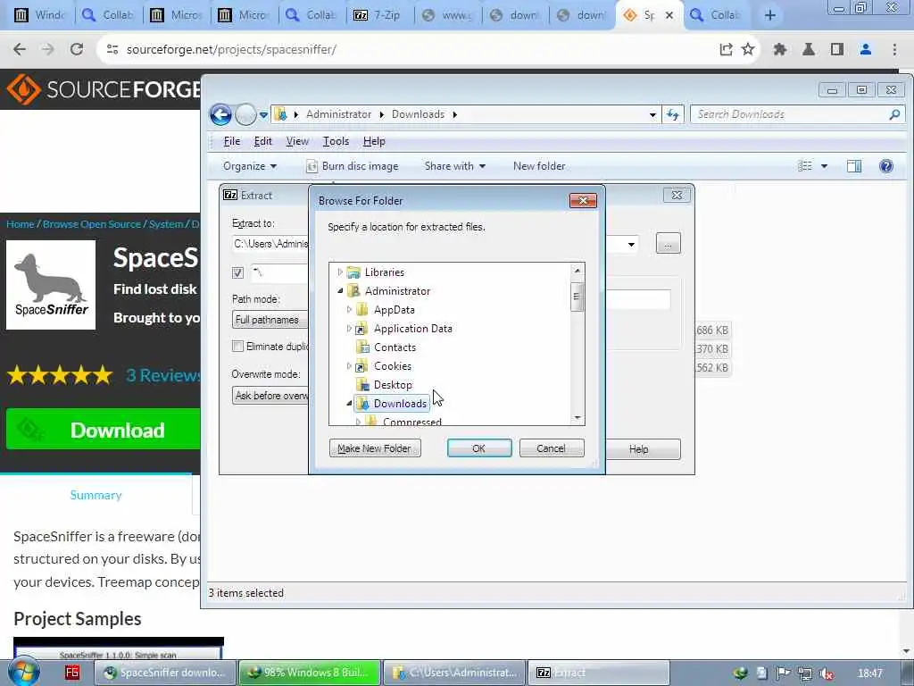Click the SpaceSniffer dog logo
The image size is (914, 686).
click(x=51, y=285)
